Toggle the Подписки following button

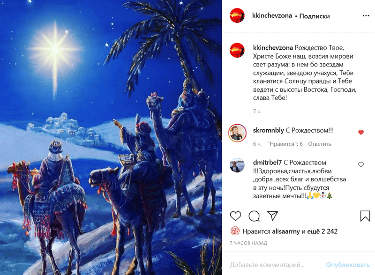point(315,16)
